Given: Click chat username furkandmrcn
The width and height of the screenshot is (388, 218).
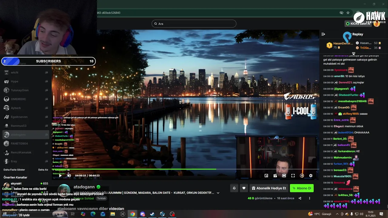Looking at the screenshot, I should click(x=346, y=151).
